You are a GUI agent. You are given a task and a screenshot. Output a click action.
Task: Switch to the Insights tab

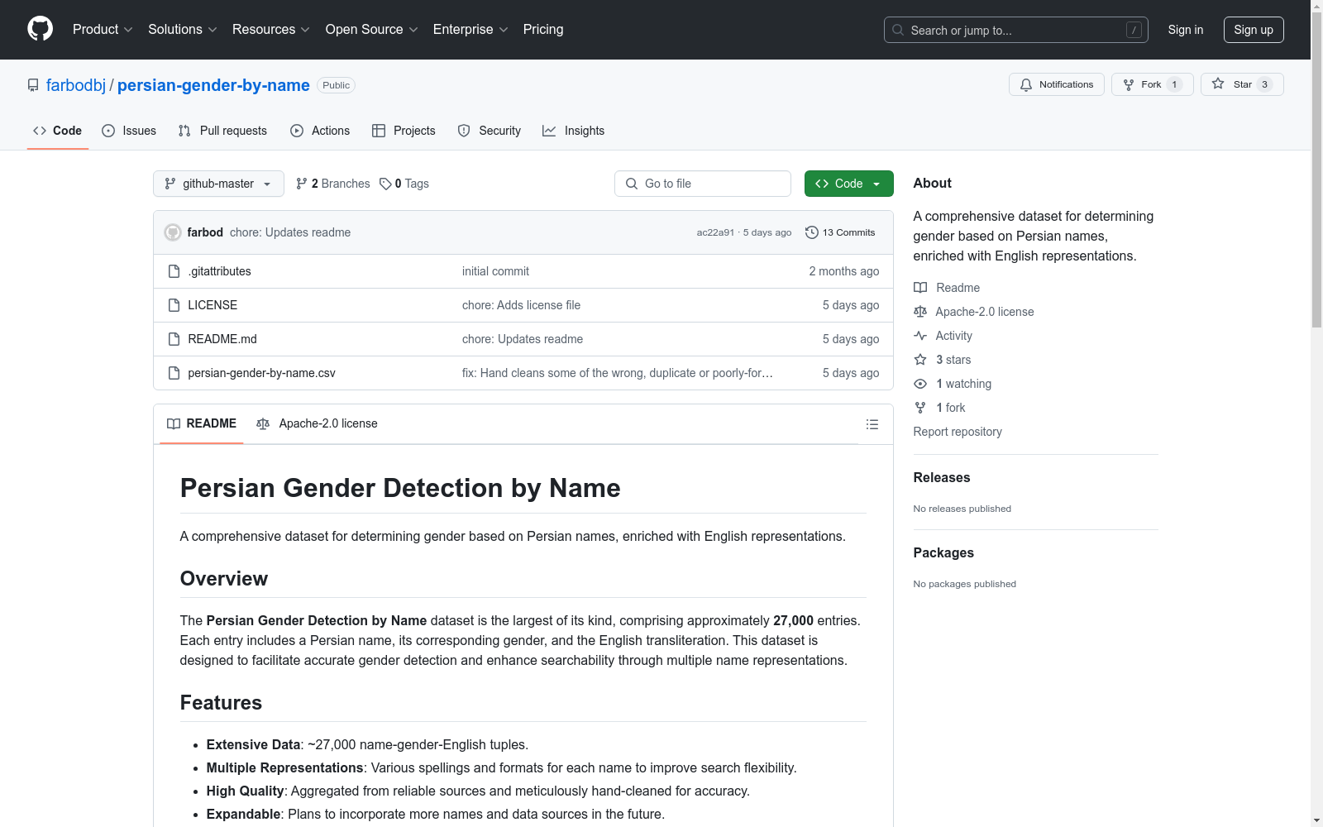point(574,131)
